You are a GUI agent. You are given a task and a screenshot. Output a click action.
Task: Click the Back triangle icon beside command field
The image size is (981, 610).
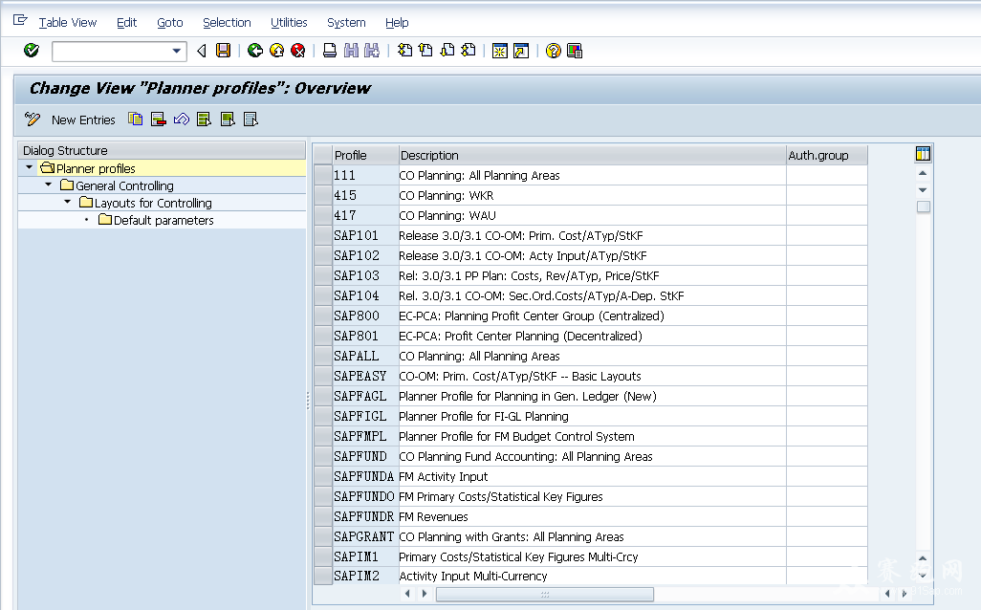(202, 51)
